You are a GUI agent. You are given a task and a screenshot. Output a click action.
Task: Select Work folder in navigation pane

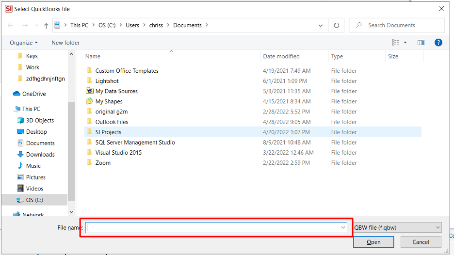pyautogui.click(x=32, y=67)
